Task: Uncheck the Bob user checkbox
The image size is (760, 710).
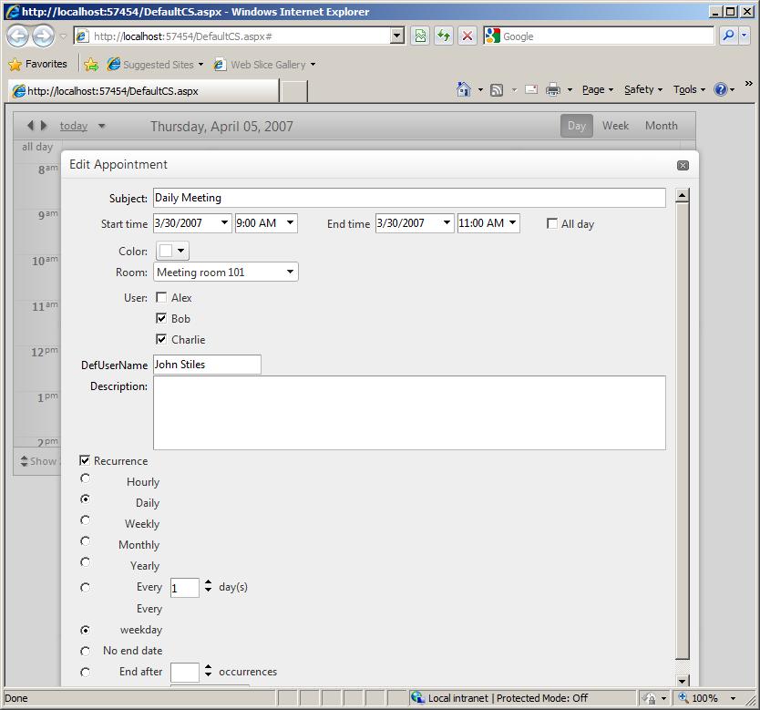Action: pos(161,318)
